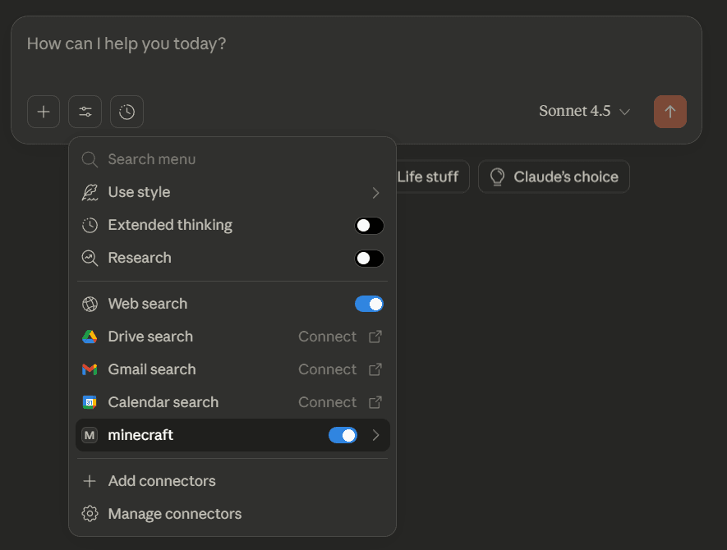The image size is (727, 550).
Task: Click the Web search globe icon
Action: click(90, 304)
